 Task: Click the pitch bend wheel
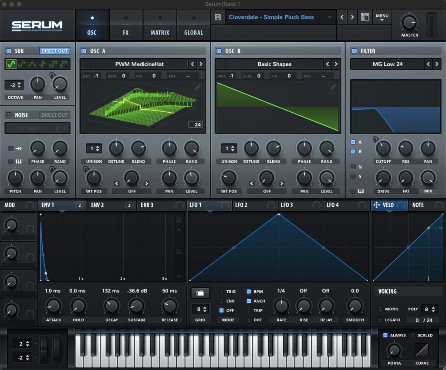click(44, 350)
